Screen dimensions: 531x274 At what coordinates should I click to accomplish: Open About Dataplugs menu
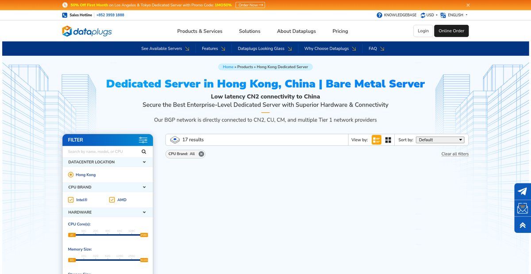[x=296, y=31]
